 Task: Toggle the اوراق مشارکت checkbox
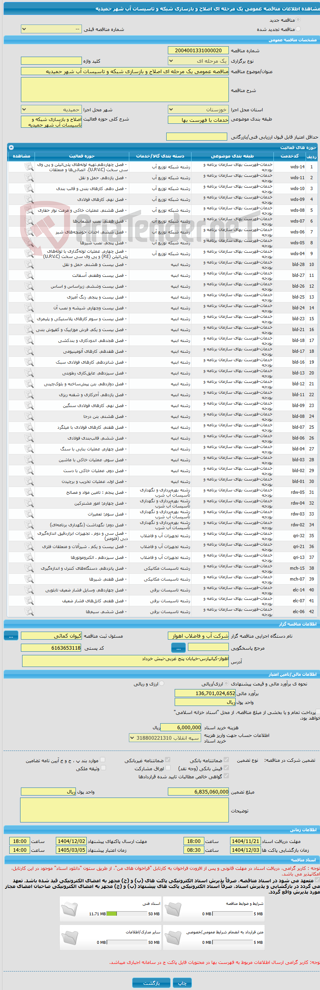[168, 768]
